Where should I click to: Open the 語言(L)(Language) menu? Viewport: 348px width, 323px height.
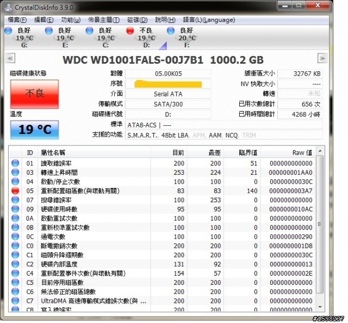click(x=209, y=20)
